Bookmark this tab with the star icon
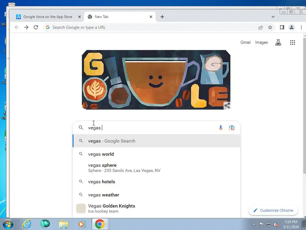Screen dimensions: 306x230 tap(270, 27)
